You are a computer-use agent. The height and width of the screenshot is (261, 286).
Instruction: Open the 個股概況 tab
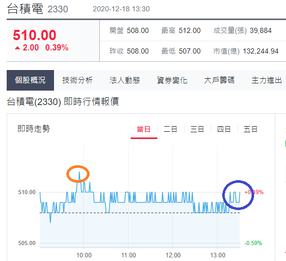click(30, 80)
